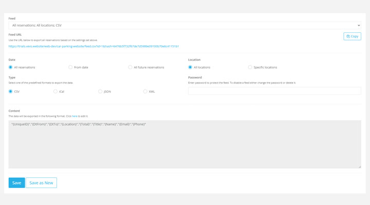Image resolution: width=370 pixels, height=205 pixels.
Task: Choose All future reservations option
Action: pos(130,67)
